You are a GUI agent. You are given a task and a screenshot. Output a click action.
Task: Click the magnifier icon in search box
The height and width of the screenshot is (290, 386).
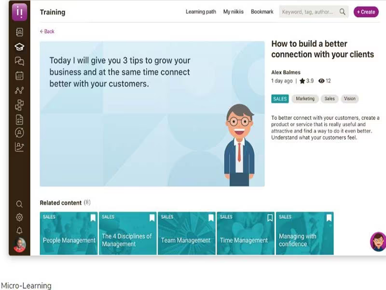(x=343, y=12)
